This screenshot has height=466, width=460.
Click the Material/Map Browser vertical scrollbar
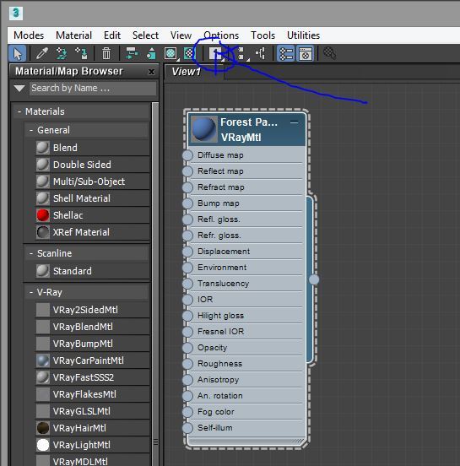pos(155,284)
